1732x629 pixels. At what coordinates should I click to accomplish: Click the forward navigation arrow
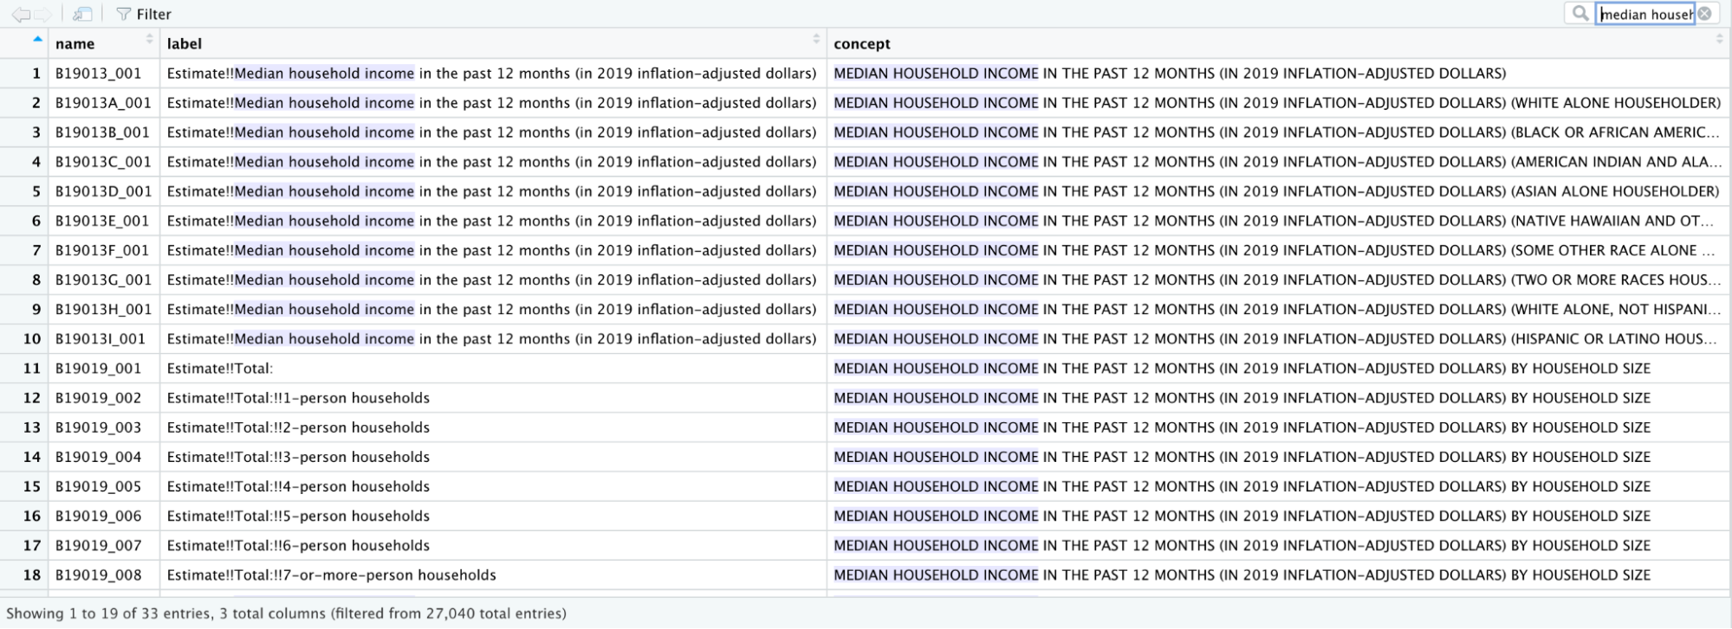42,15
